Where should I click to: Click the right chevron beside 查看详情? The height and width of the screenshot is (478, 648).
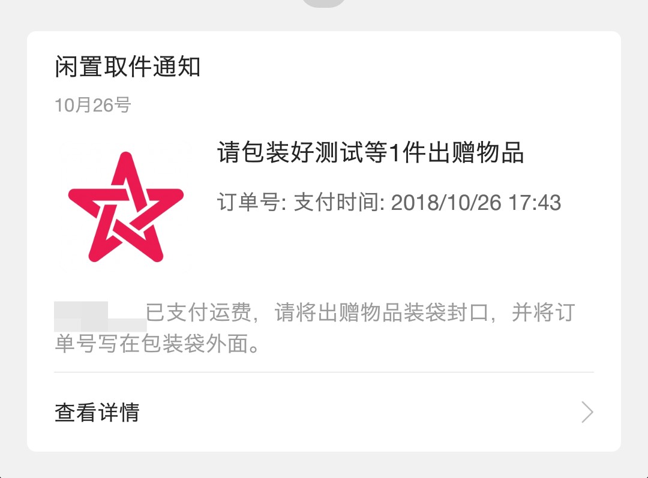pyautogui.click(x=587, y=412)
